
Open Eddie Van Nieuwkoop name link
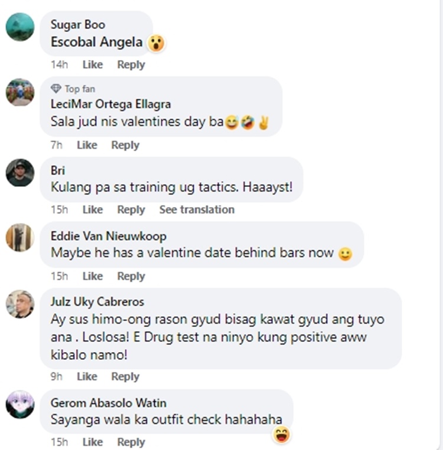click(x=109, y=236)
